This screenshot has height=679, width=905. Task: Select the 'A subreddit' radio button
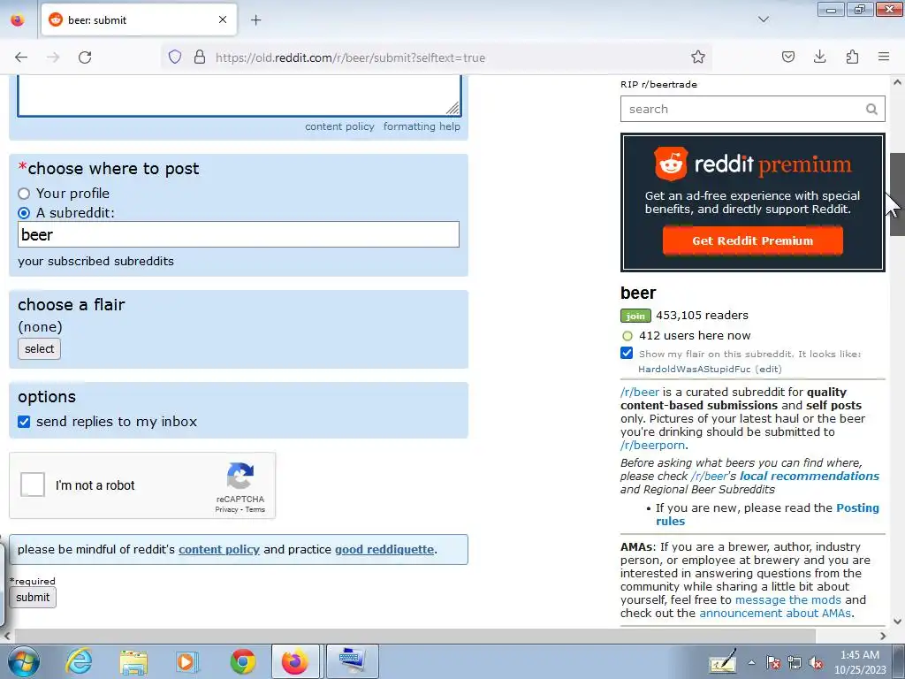pyautogui.click(x=24, y=213)
